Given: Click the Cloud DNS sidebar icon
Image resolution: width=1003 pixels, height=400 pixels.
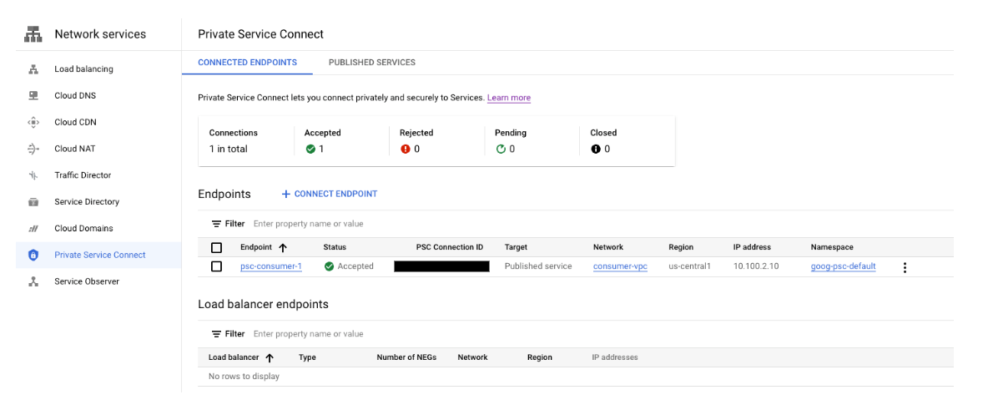Looking at the screenshot, I should point(33,96).
